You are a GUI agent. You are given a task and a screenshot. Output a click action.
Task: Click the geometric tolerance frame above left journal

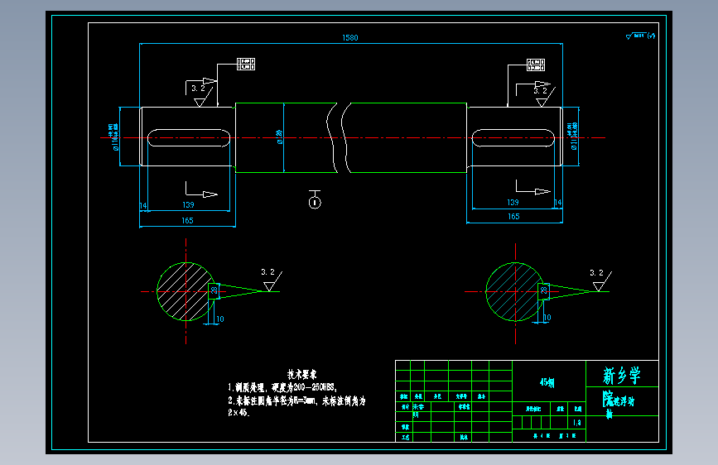point(246,64)
